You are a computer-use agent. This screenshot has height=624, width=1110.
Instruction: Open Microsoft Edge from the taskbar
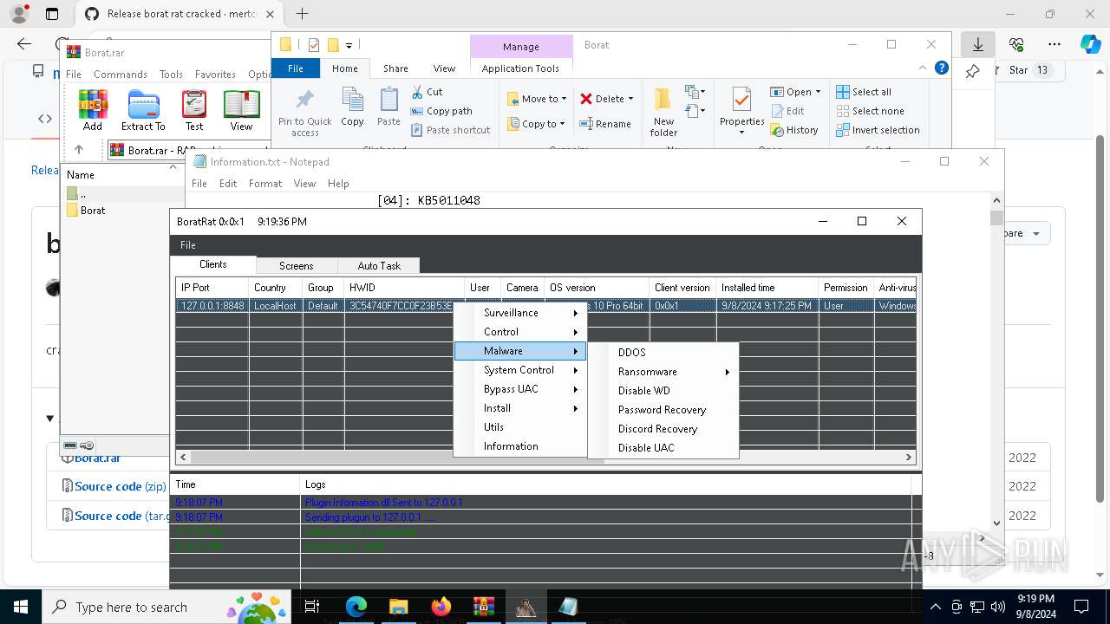coord(356,607)
